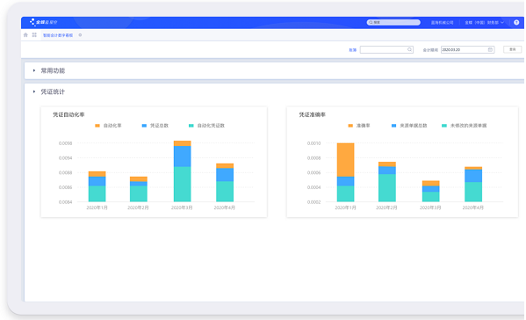Viewport: 526px width, 320px height.
Task: Toggle the orange 自动化率 legend item
Action: click(108, 126)
